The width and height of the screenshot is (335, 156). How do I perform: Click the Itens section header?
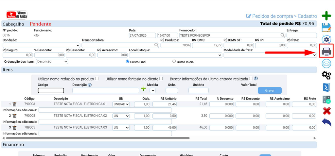click(159, 70)
